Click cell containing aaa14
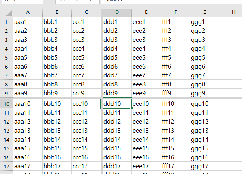The height and width of the screenshot is (174, 242). pos(28,140)
